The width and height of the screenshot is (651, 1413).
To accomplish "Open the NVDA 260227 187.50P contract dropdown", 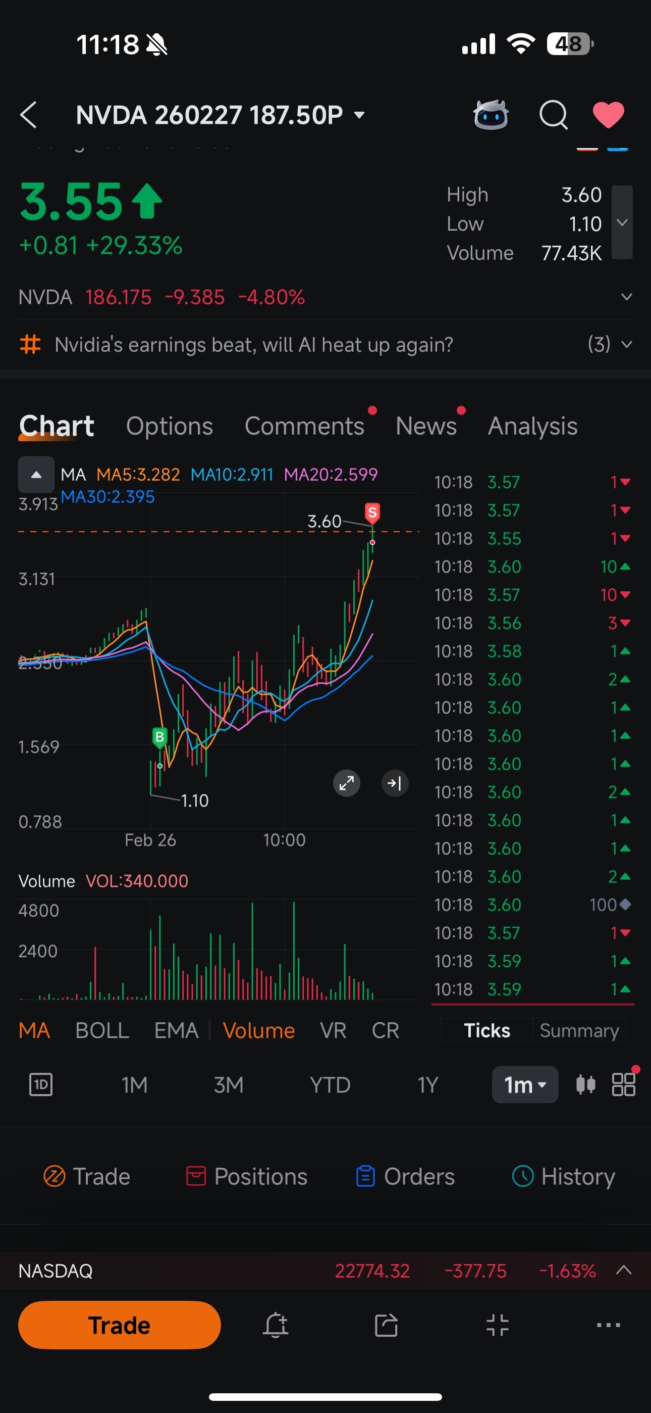I will pos(221,115).
